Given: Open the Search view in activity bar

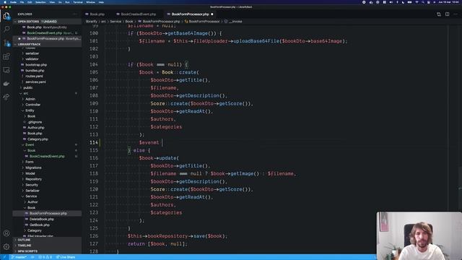Looking at the screenshot, I should 6,29.
